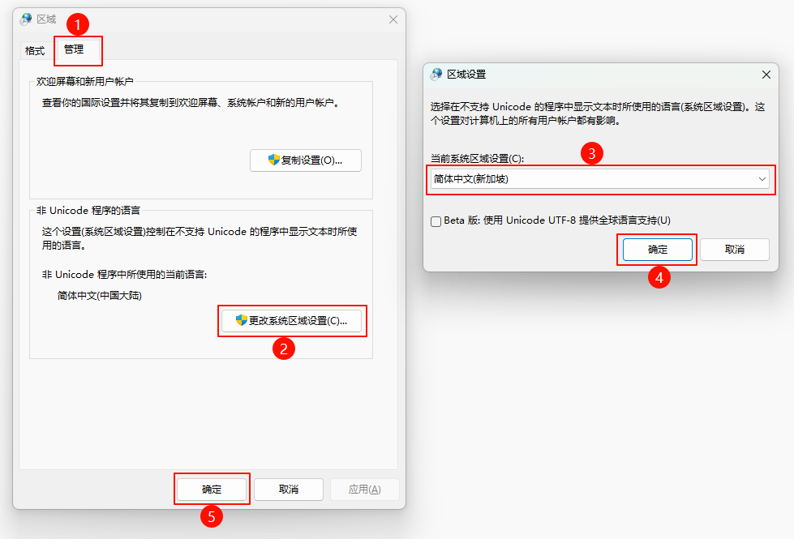Cancel the 区域 dialog with 取消

tap(288, 490)
